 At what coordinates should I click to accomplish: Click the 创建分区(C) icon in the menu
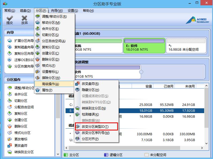(x=37, y=53)
